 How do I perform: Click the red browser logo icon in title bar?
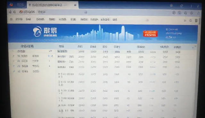tap(11, 4)
